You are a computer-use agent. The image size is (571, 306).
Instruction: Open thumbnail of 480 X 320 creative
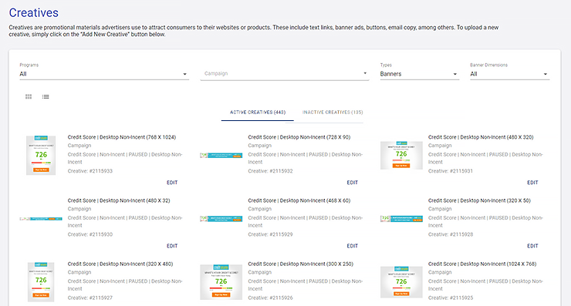pos(401,156)
